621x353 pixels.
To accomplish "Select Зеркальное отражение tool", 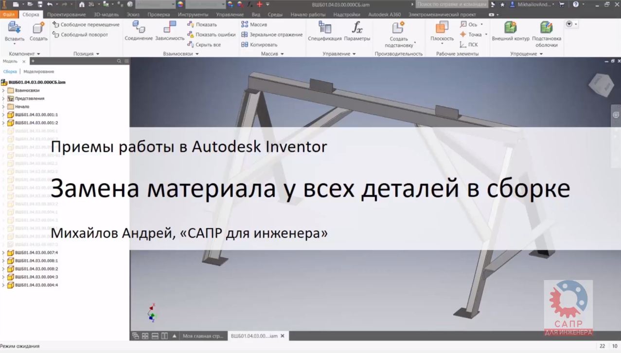I will point(272,35).
